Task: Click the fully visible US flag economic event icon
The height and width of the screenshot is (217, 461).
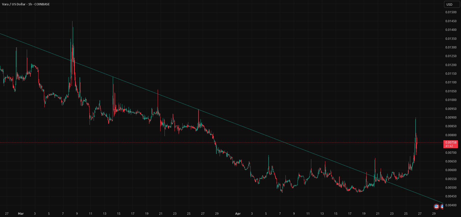Action: tap(437, 206)
